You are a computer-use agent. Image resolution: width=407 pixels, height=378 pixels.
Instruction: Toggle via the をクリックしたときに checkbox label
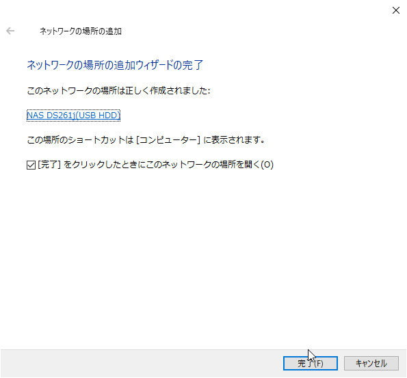click(155, 165)
